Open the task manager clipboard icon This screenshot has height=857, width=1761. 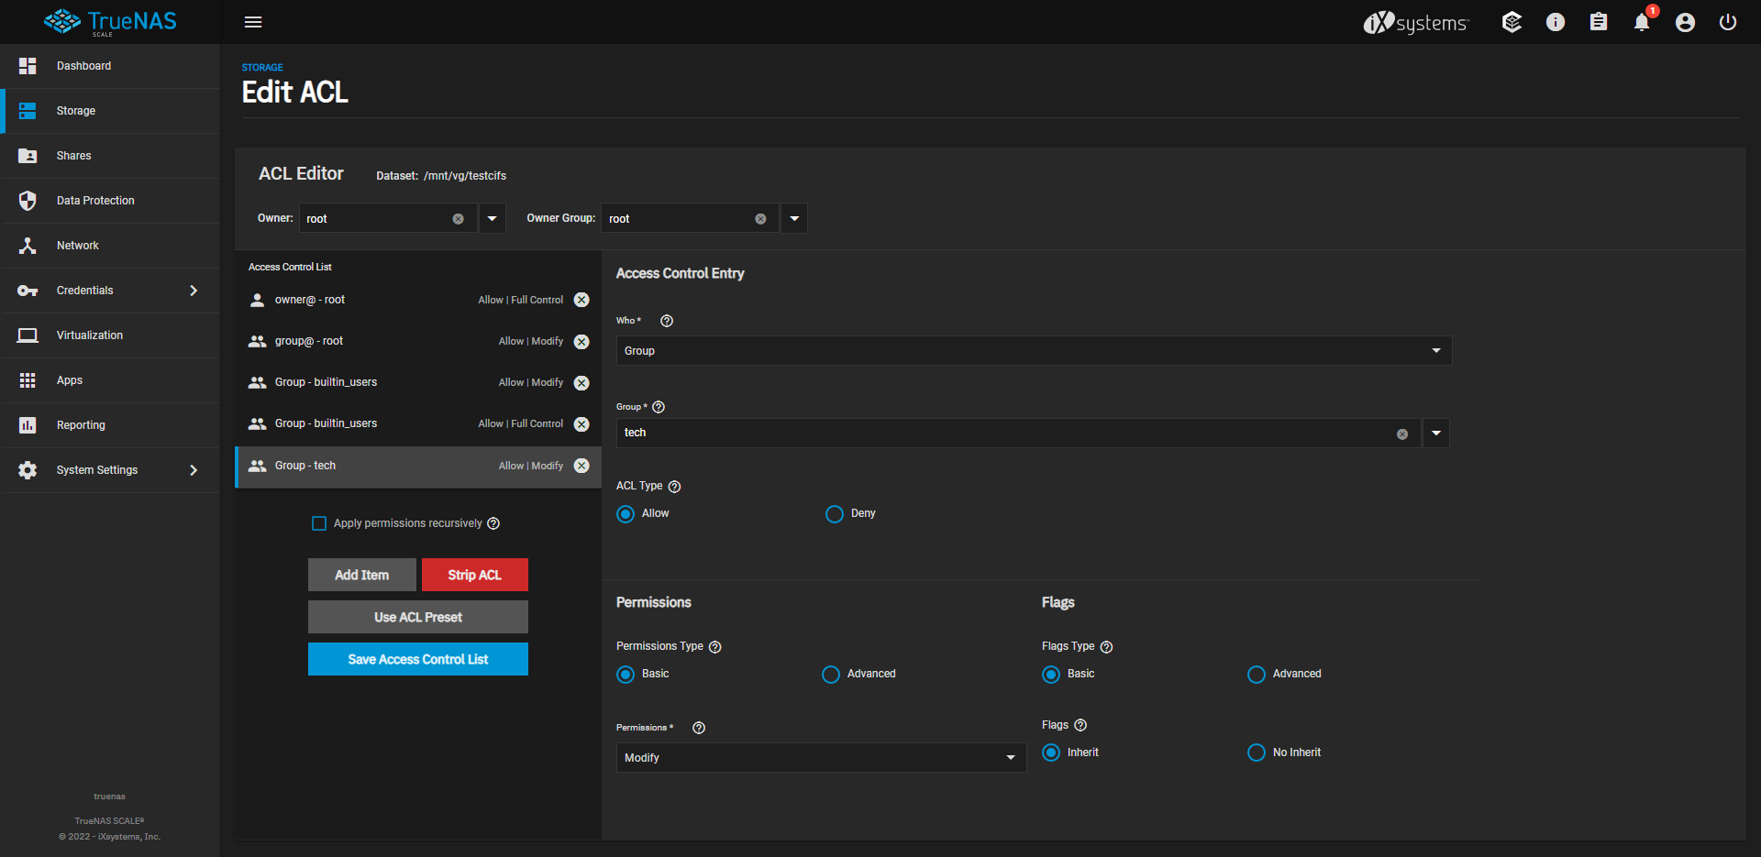click(x=1598, y=23)
